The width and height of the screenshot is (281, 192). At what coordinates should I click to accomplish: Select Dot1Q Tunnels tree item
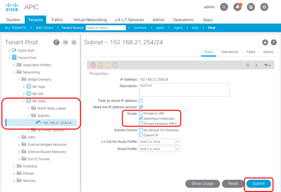(38, 159)
